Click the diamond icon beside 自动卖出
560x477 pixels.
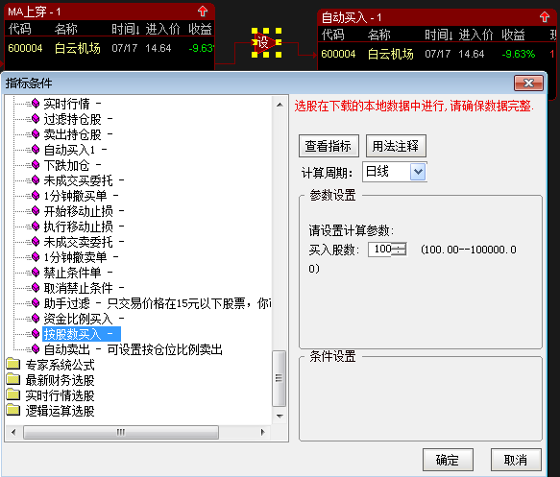point(36,349)
